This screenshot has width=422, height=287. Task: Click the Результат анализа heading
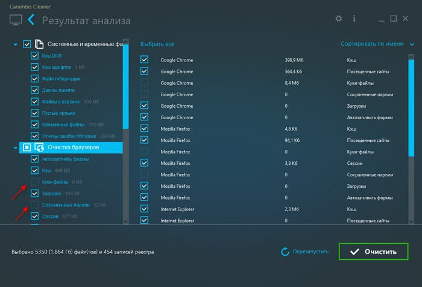point(86,20)
